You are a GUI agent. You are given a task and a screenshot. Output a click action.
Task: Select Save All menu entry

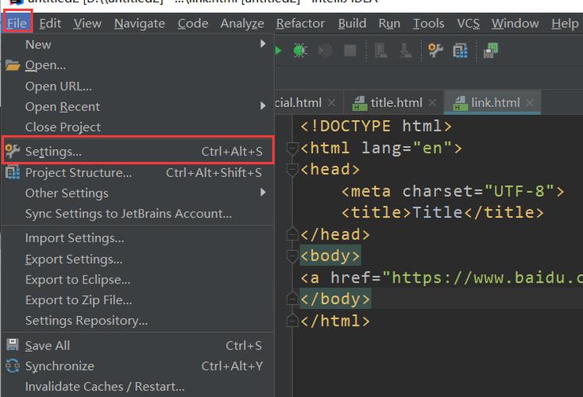[48, 345]
